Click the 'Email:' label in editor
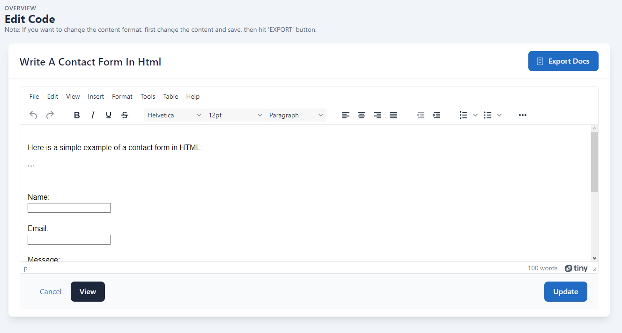This screenshot has width=622, height=333. pyautogui.click(x=38, y=229)
